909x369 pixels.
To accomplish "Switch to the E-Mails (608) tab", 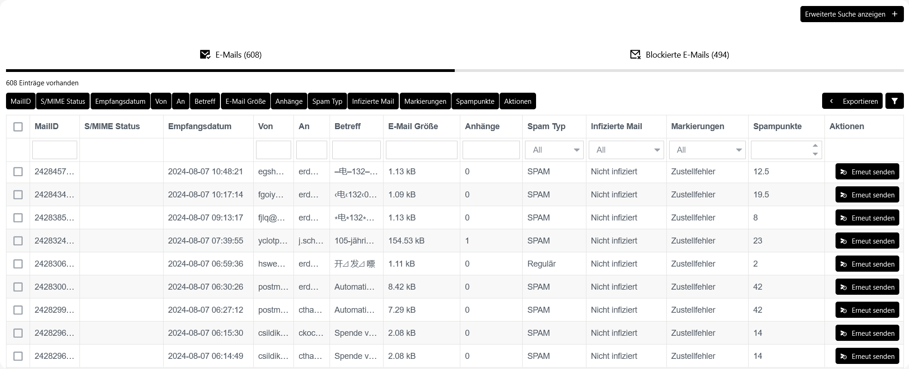I will pos(230,54).
